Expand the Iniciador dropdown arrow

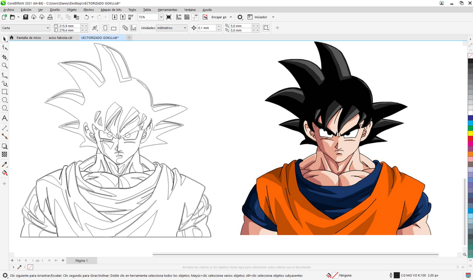273,17
